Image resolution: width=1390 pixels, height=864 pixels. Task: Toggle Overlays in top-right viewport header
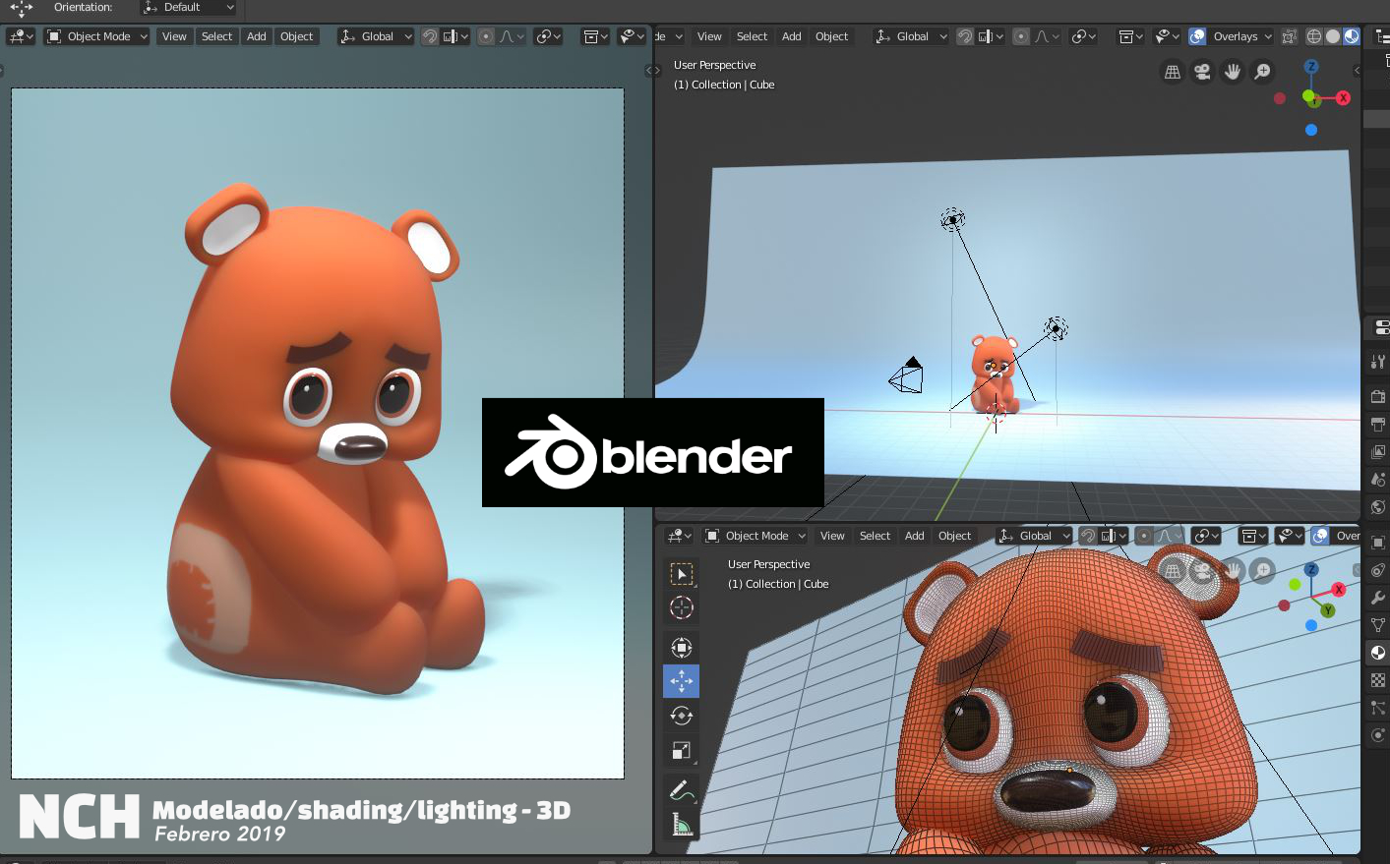[1197, 36]
